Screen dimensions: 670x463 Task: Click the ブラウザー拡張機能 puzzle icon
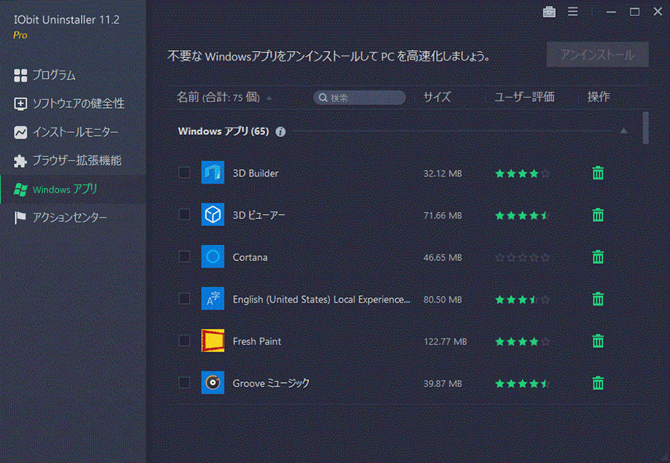[x=20, y=161]
